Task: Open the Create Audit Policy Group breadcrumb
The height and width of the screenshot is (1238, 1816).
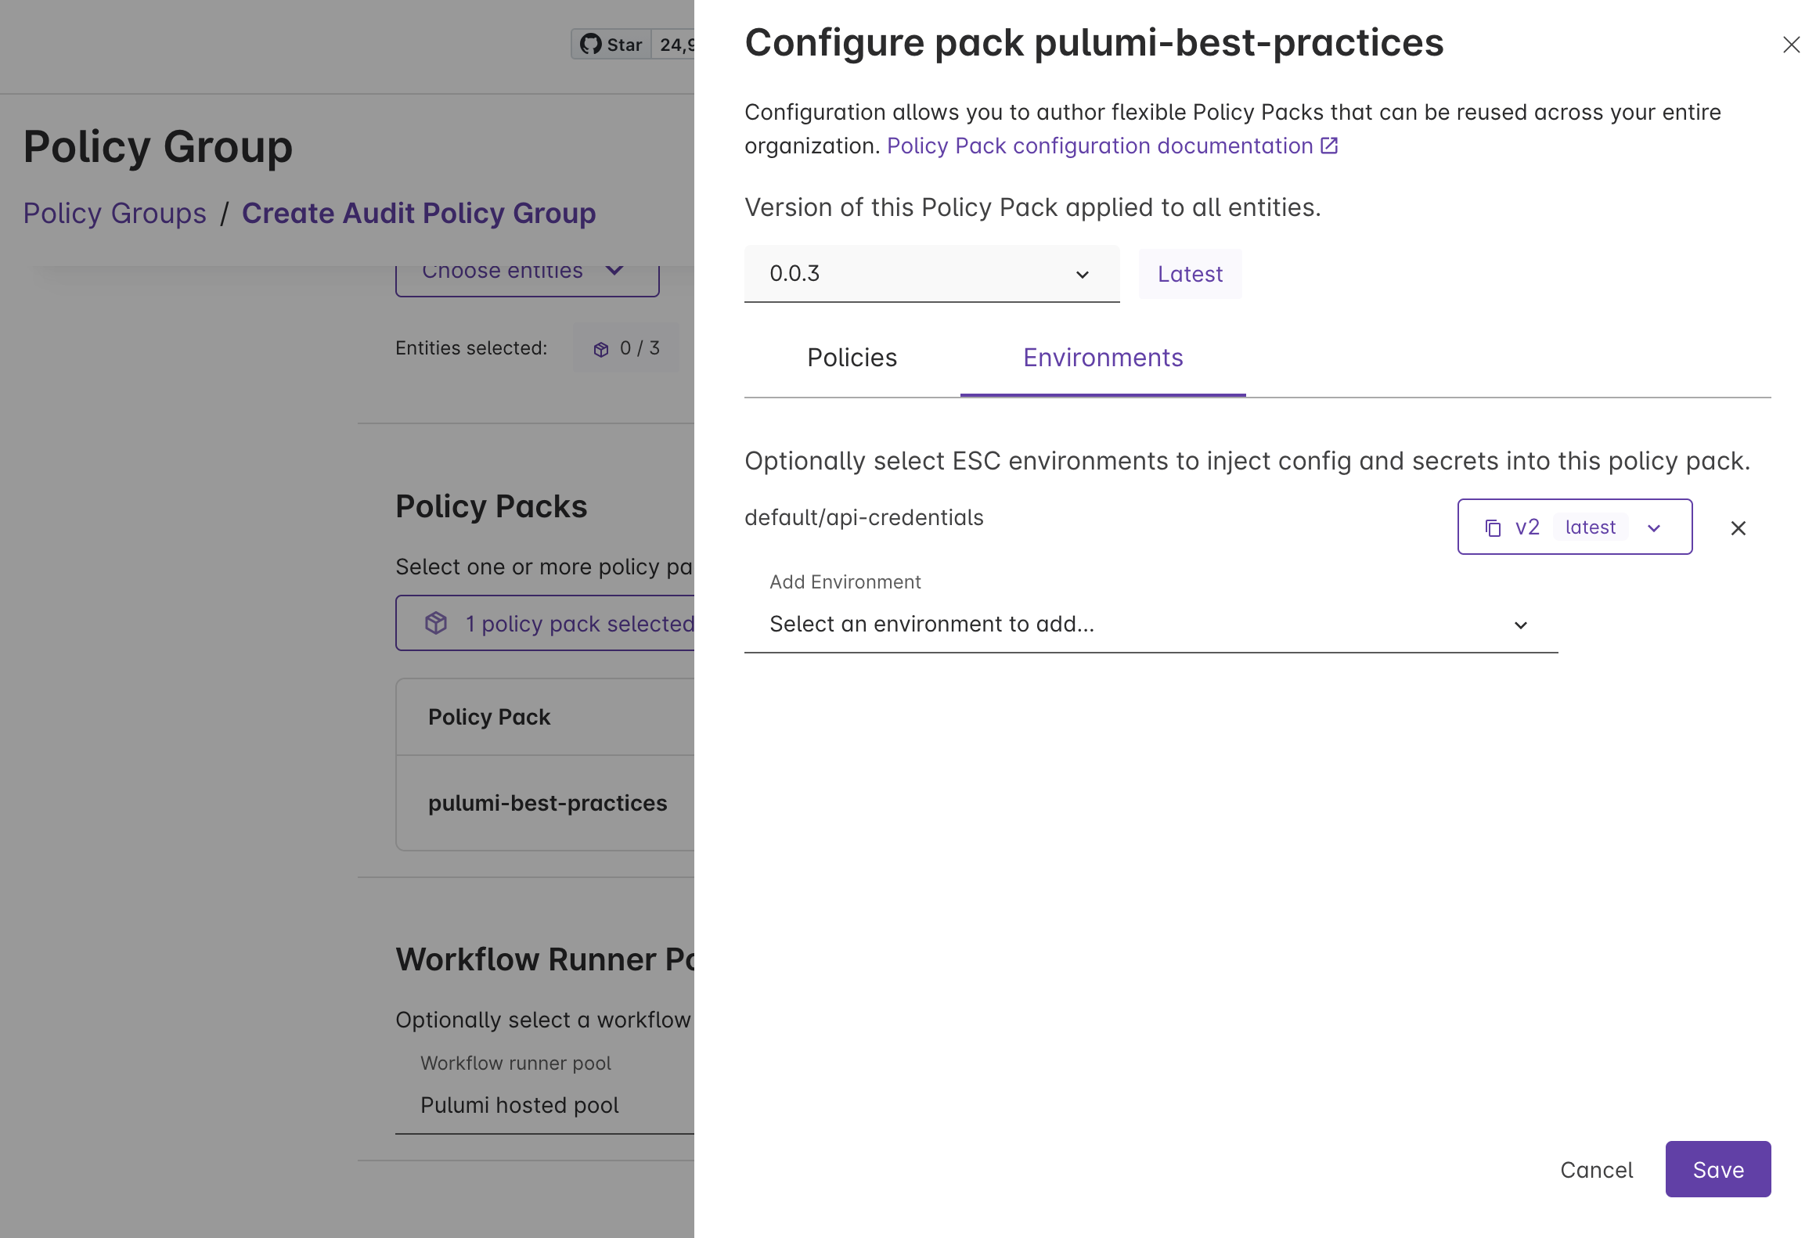Action: point(419,213)
